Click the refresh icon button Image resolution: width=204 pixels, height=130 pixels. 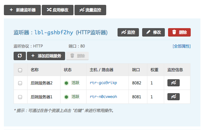click(20, 56)
